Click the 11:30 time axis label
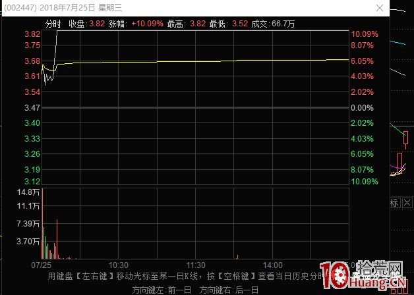This screenshot has height=295, width=414. [x=196, y=265]
